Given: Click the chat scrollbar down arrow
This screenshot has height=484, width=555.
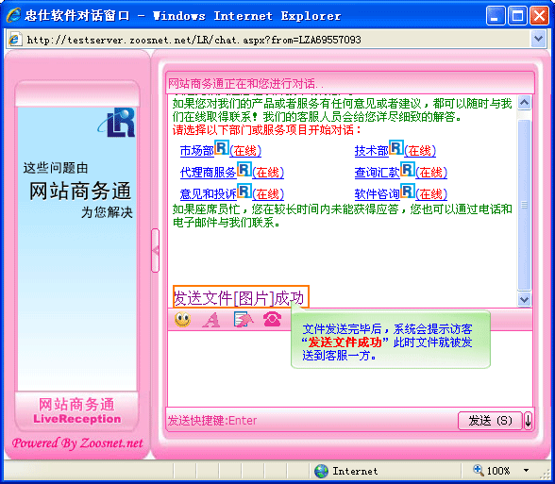Looking at the screenshot, I should coord(524,299).
